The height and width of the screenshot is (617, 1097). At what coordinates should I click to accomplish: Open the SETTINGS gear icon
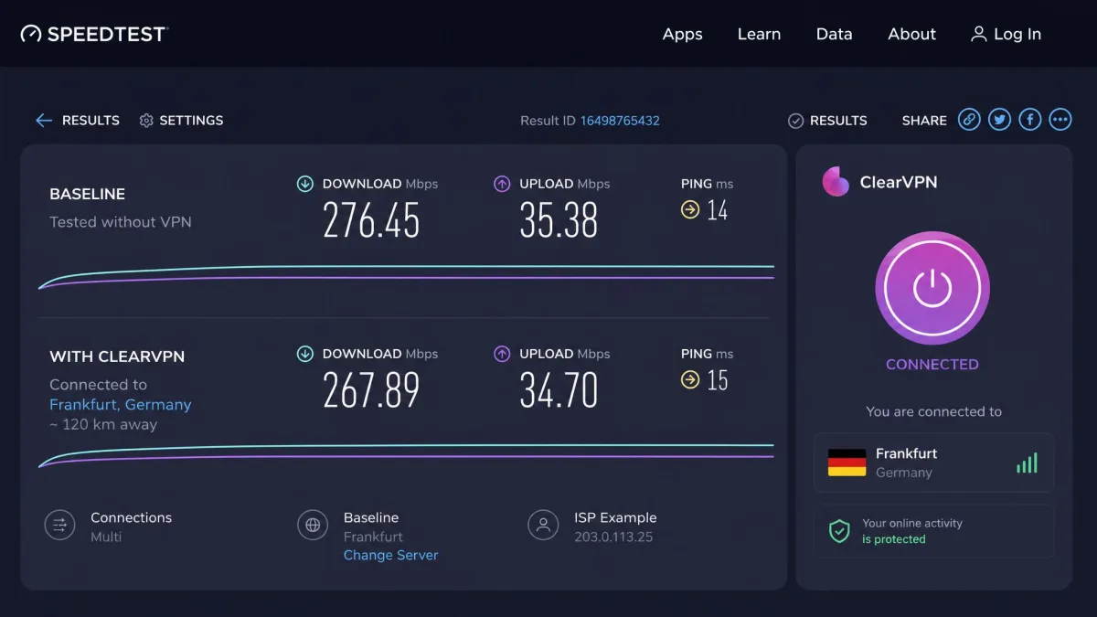[x=146, y=121]
